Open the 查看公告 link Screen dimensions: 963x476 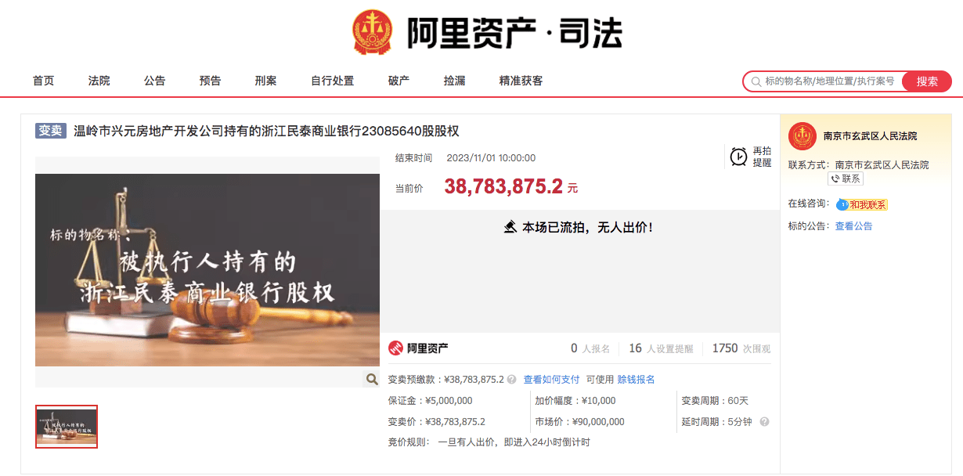coord(853,226)
